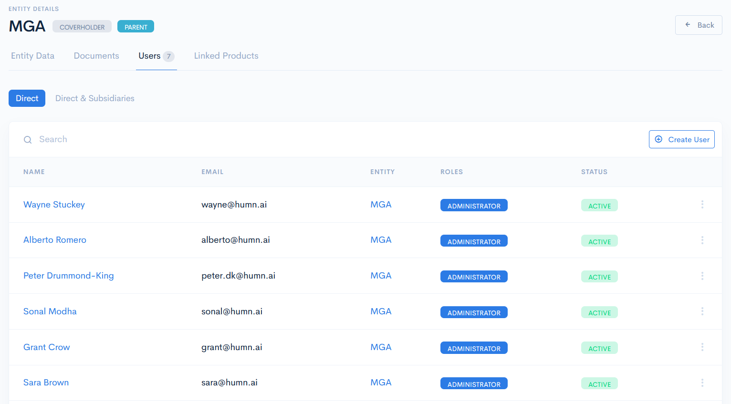
Task: Click the MGA entity link for Sara Brown
Action: [381, 382]
